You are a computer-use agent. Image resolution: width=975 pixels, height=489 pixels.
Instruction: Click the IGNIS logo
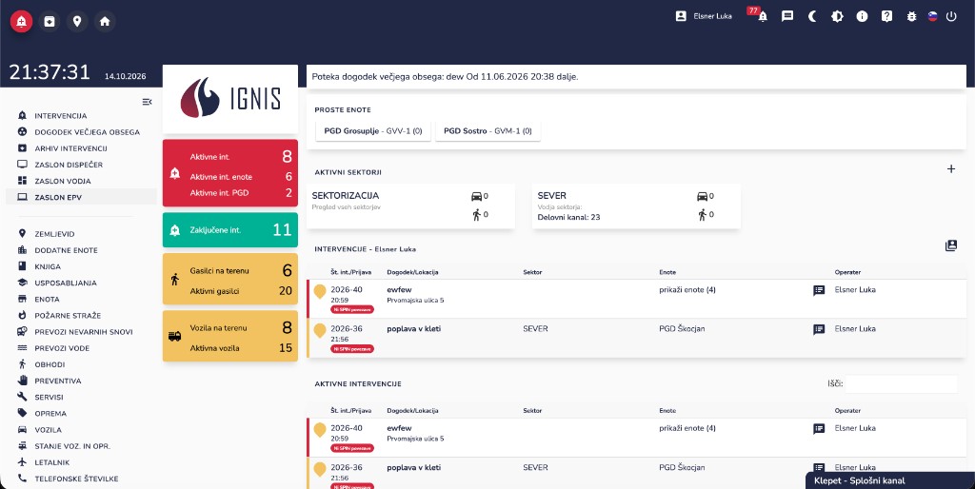230,99
